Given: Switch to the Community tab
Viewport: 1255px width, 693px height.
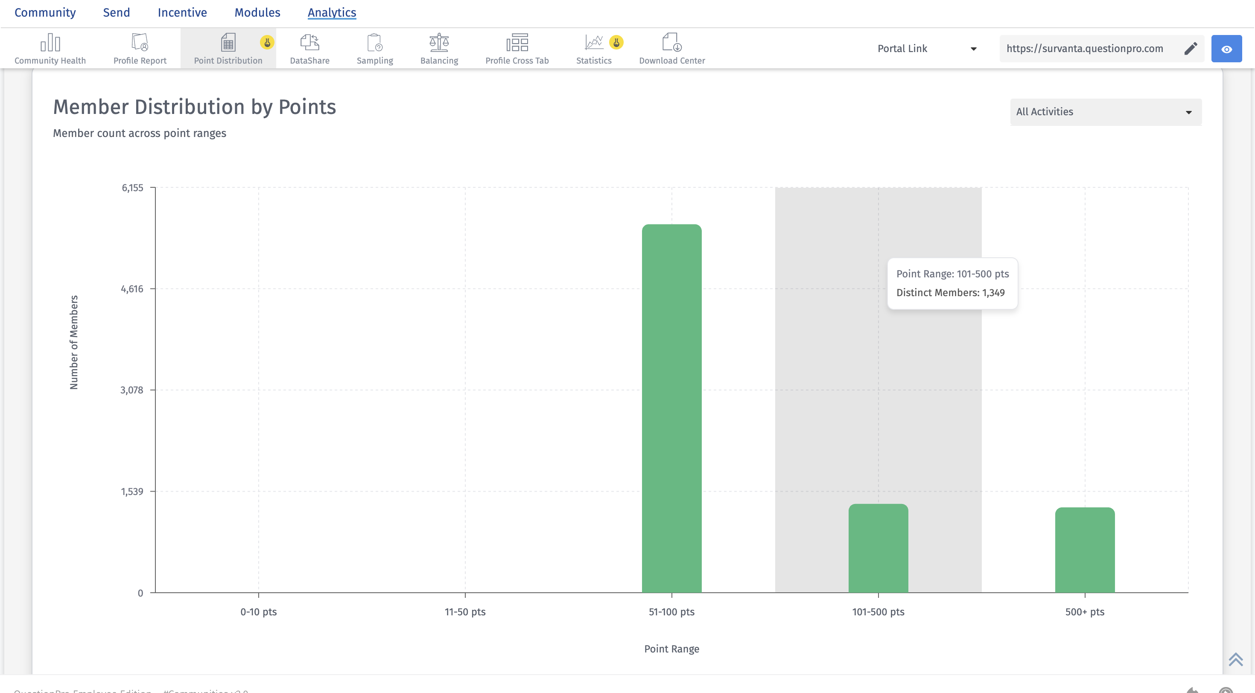Looking at the screenshot, I should coord(45,12).
